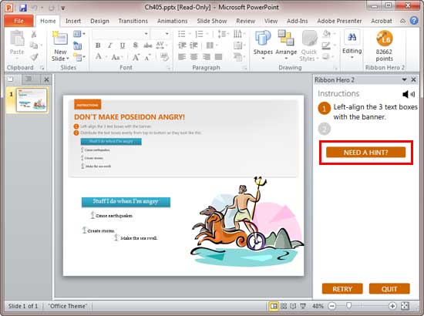Close the slide thumbnails pane
Image resolution: width=424 pixels, height=316 pixels.
(x=46, y=79)
